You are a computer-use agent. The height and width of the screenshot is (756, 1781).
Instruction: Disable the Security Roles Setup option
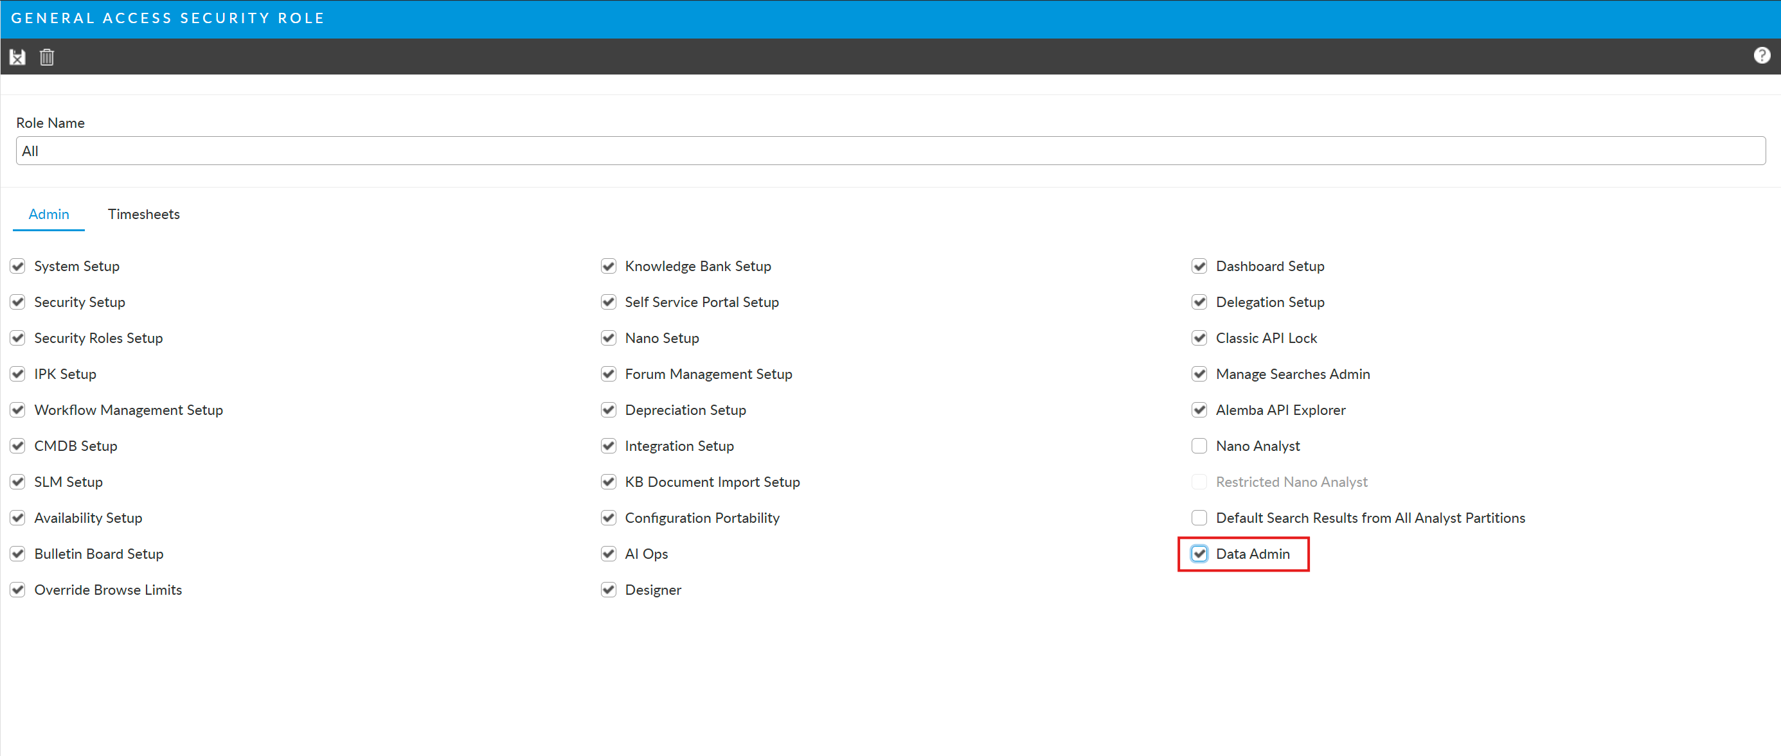point(18,338)
